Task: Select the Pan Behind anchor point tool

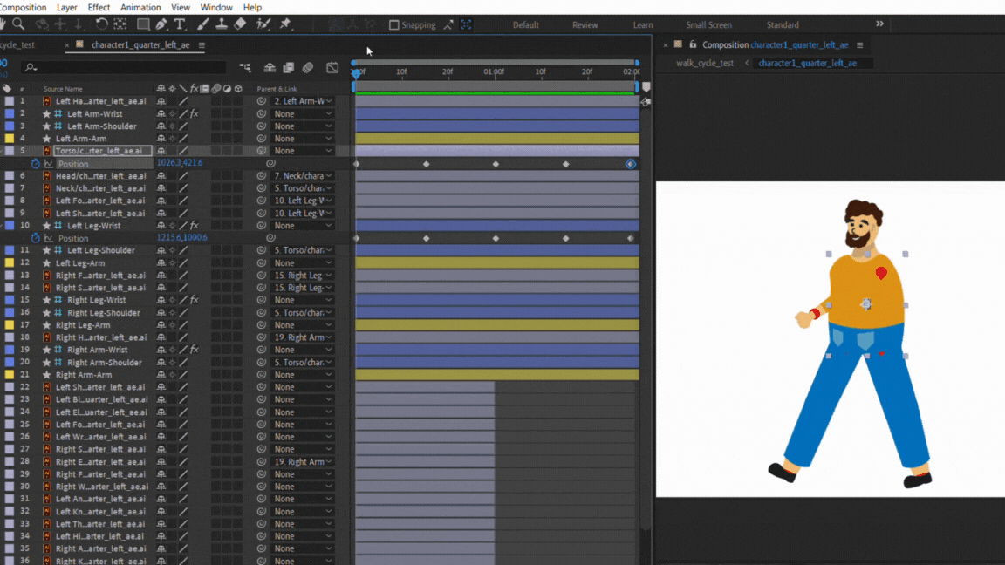Action: click(x=120, y=24)
